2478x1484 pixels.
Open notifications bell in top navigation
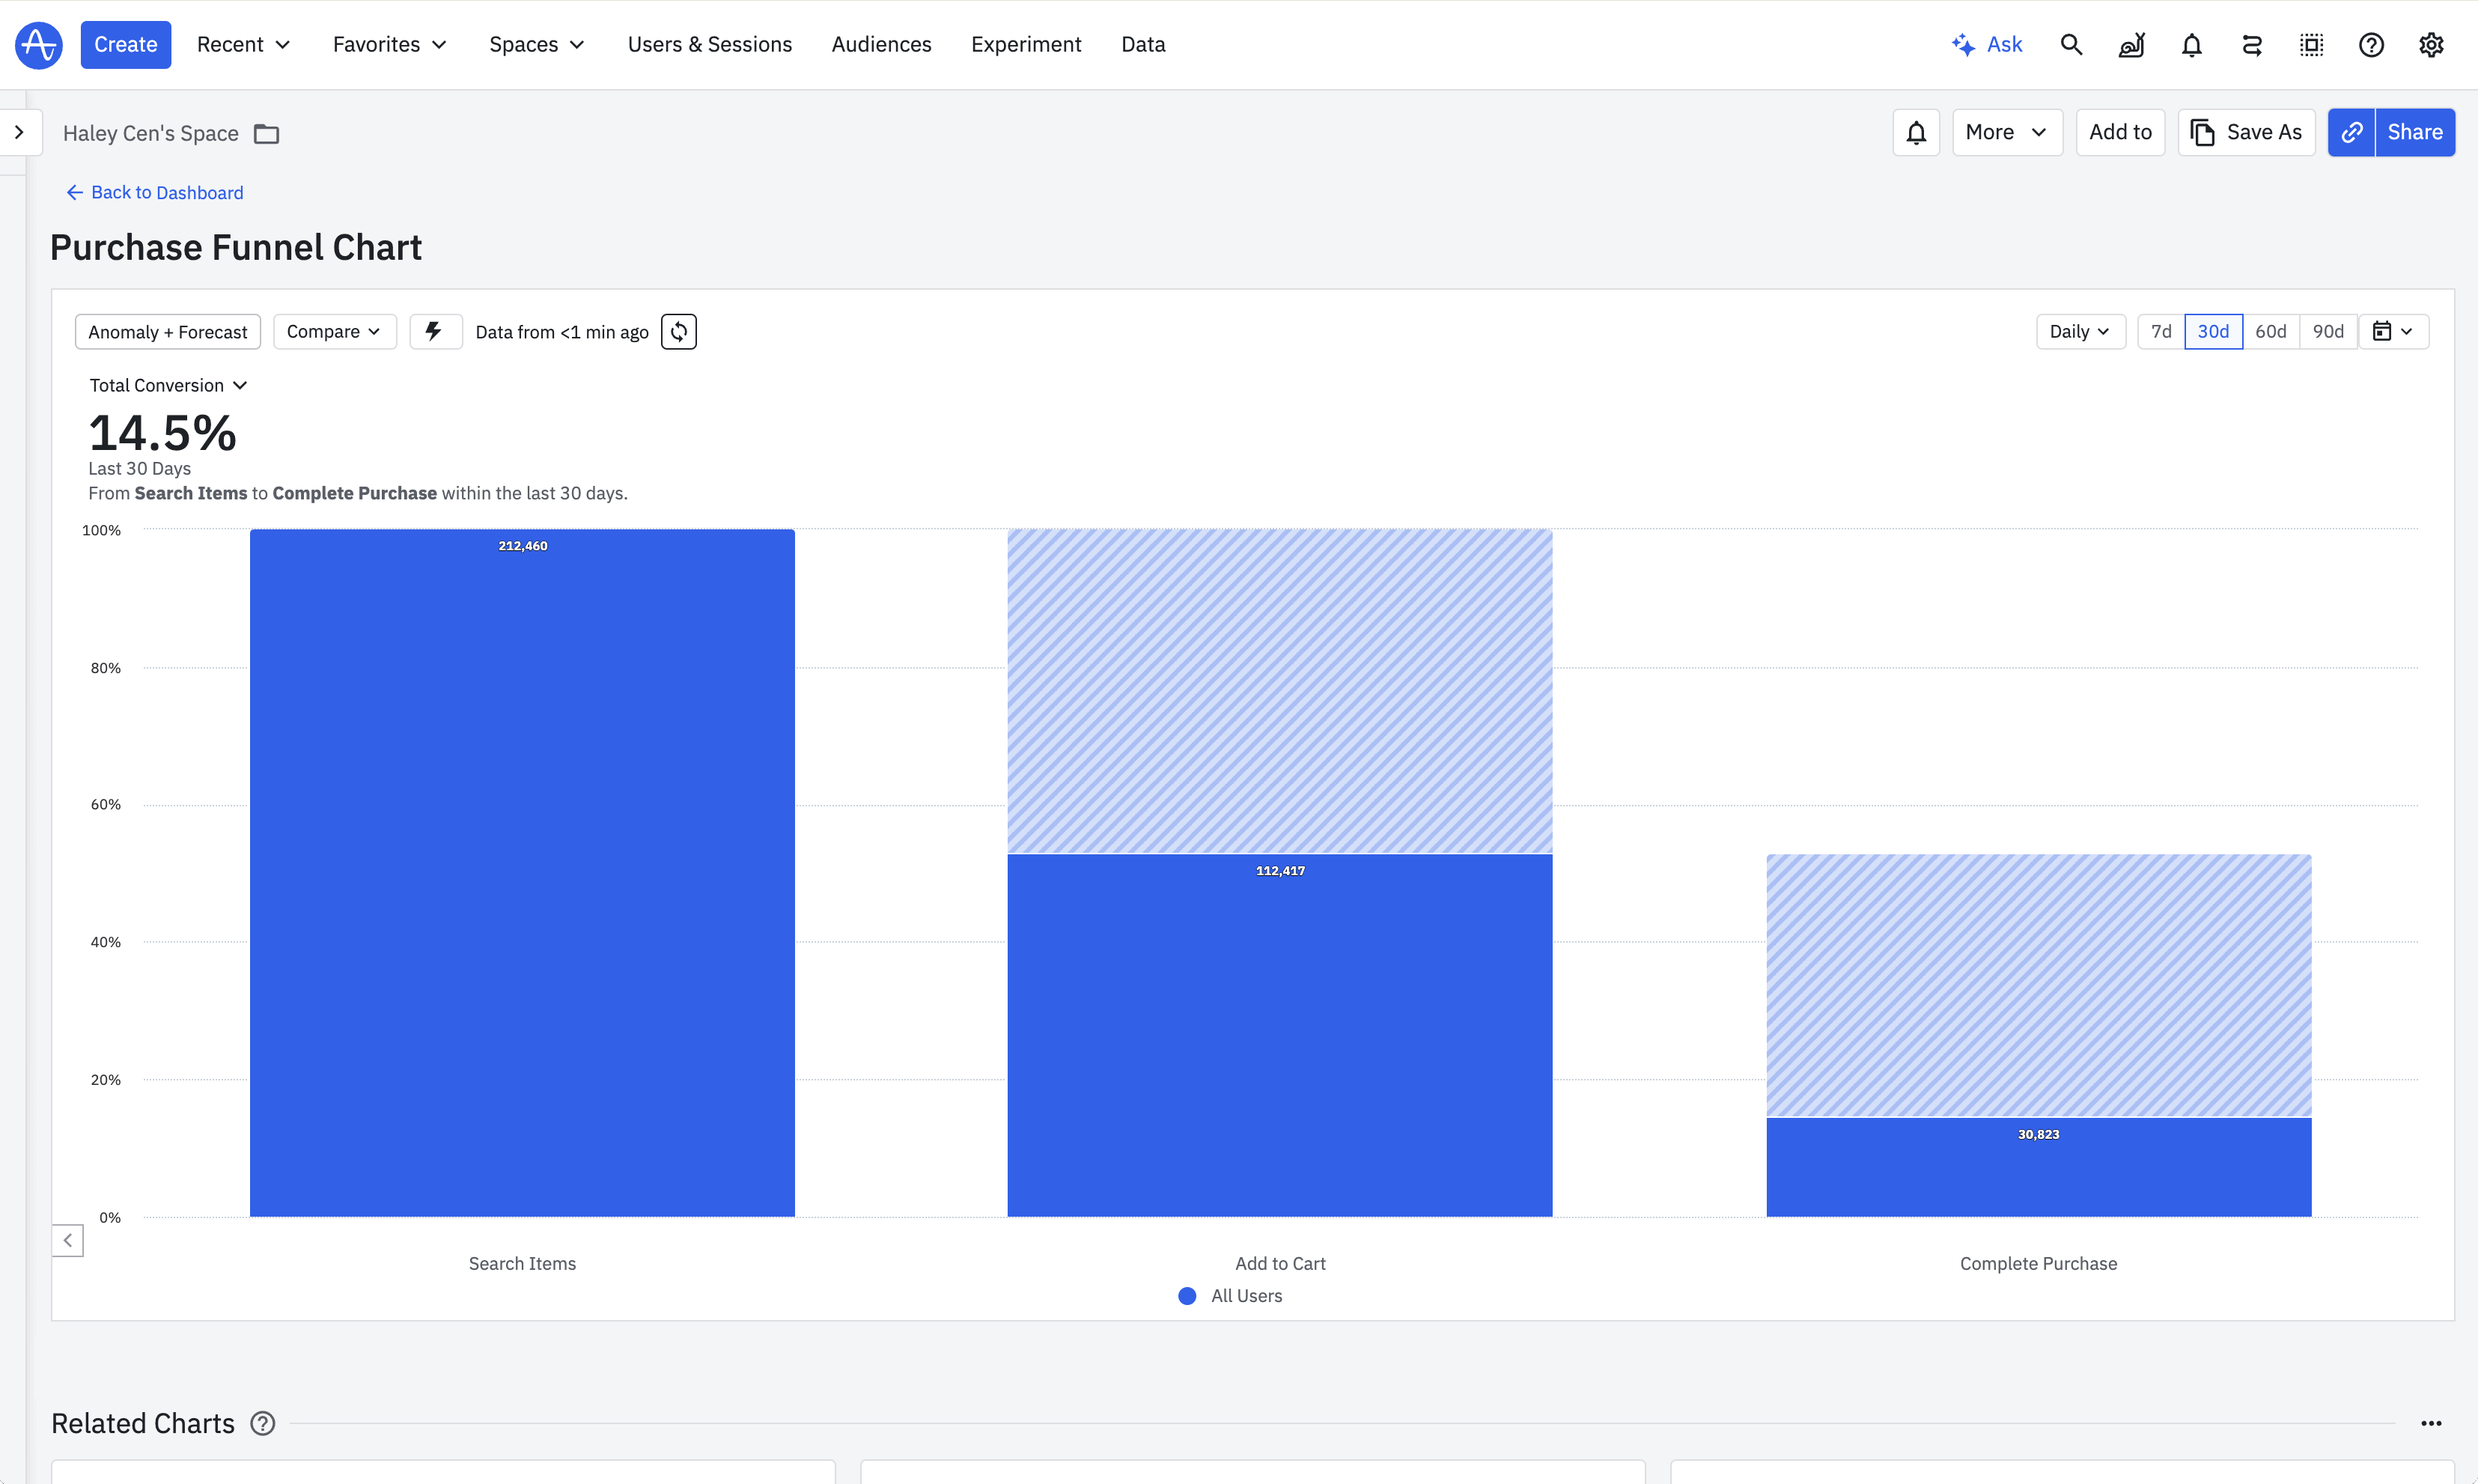click(2191, 45)
